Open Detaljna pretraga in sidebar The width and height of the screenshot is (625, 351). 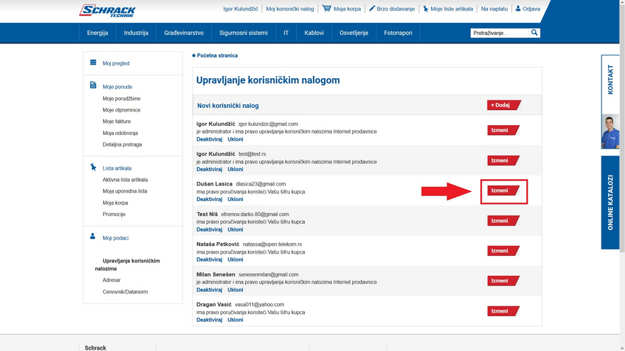[x=122, y=144]
